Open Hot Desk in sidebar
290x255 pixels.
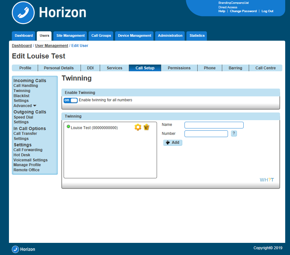pos(22,155)
